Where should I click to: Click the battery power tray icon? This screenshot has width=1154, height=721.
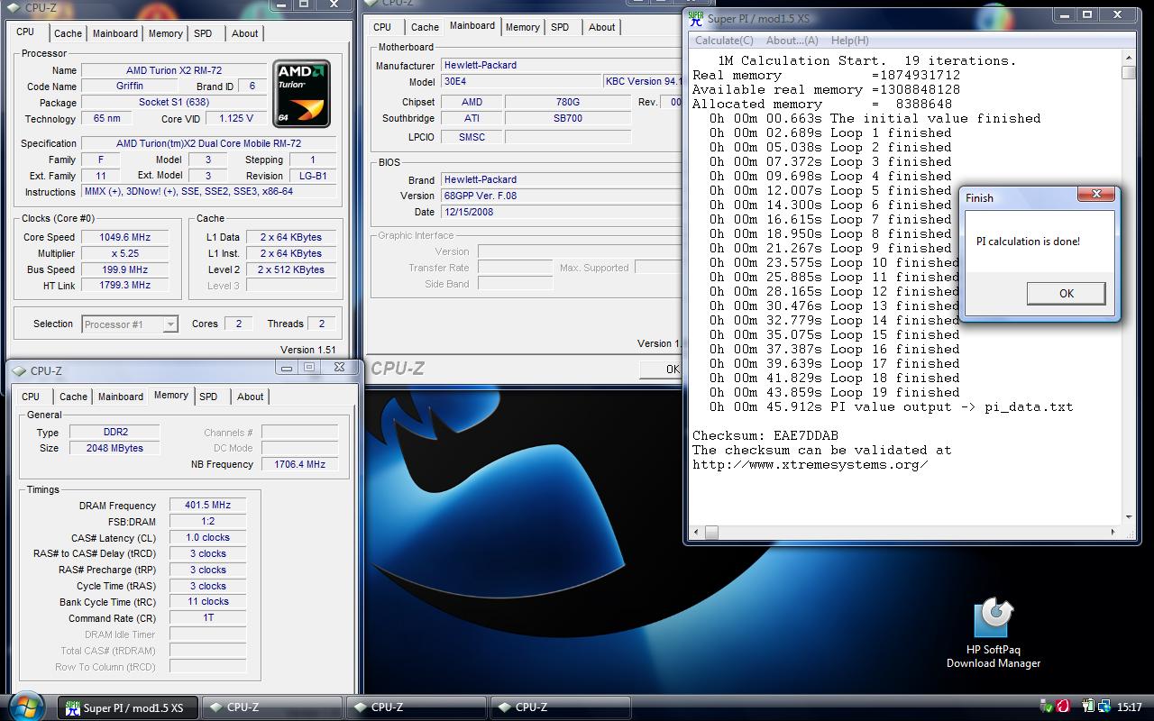[1088, 707]
